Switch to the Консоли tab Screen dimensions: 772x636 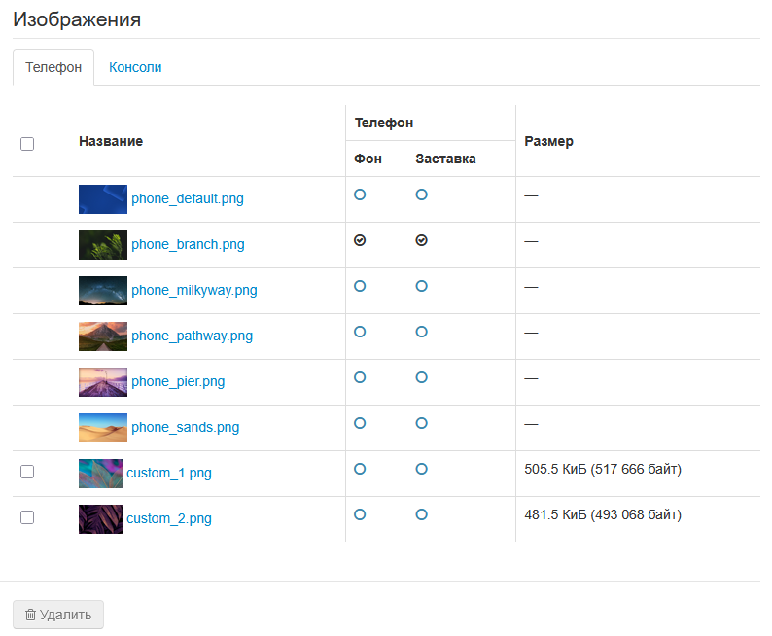(135, 68)
